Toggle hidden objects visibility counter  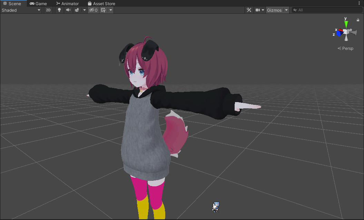(x=93, y=10)
